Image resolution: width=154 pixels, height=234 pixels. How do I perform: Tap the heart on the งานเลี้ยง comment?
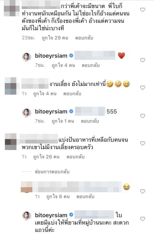pos(143,88)
